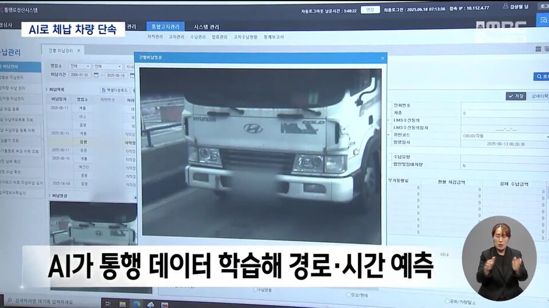Screen dimensions: 549x308
Task: Select the 정상/면제 radio button
Action: point(348,295)
